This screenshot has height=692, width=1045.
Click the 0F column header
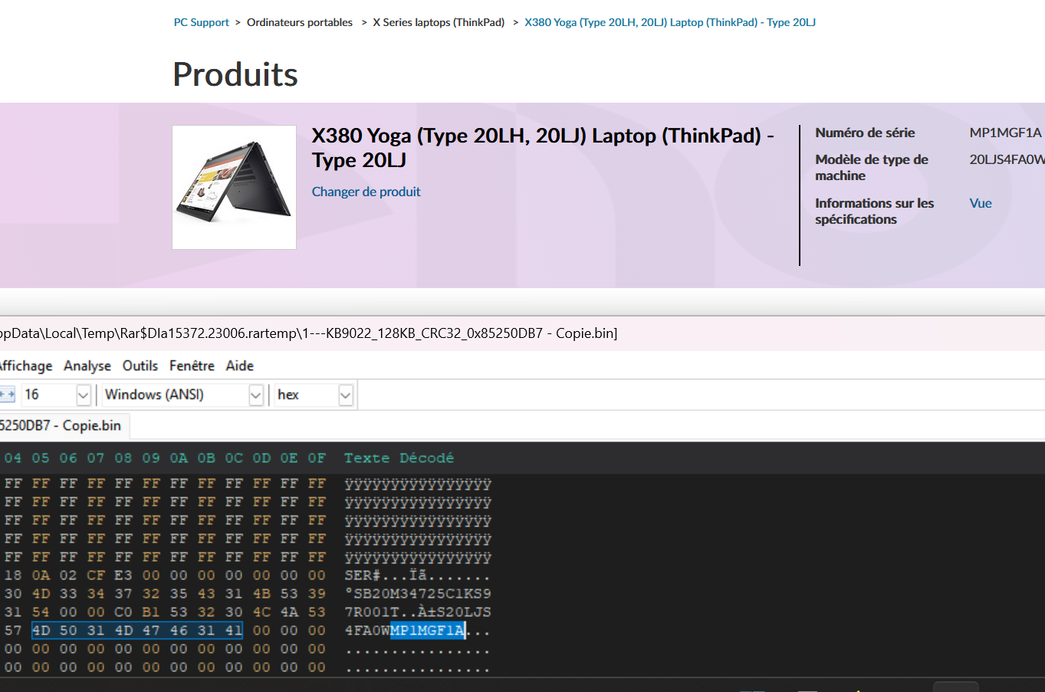(317, 458)
